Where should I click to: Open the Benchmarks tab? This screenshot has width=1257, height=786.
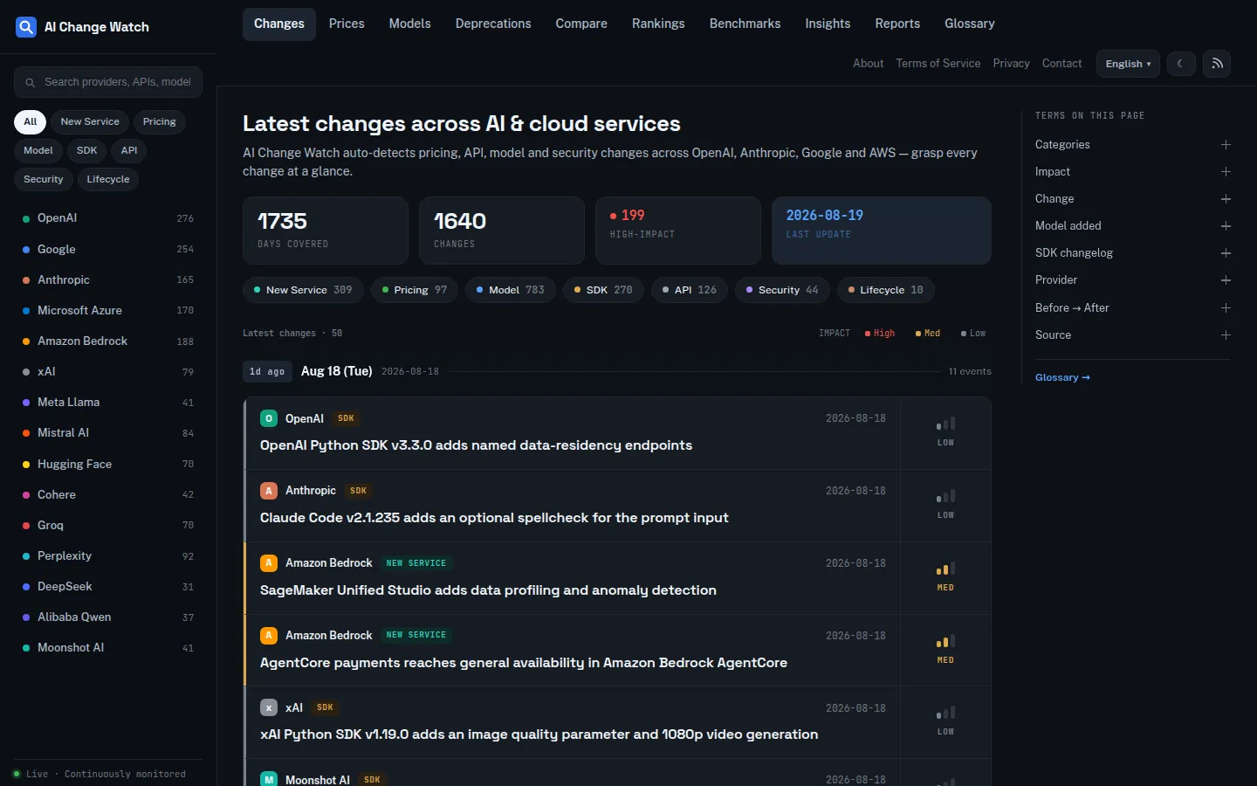click(x=745, y=24)
